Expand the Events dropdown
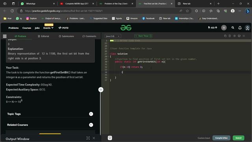Screen dimensions: 252x142 [x=48, y=28]
